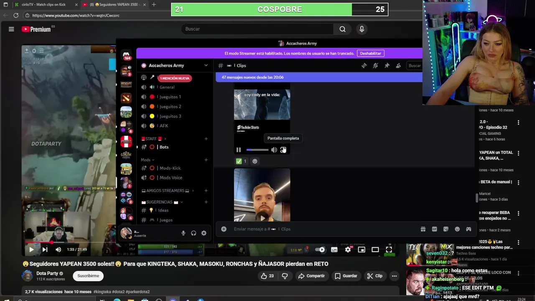Create a channel in STAFF category

point(206,139)
